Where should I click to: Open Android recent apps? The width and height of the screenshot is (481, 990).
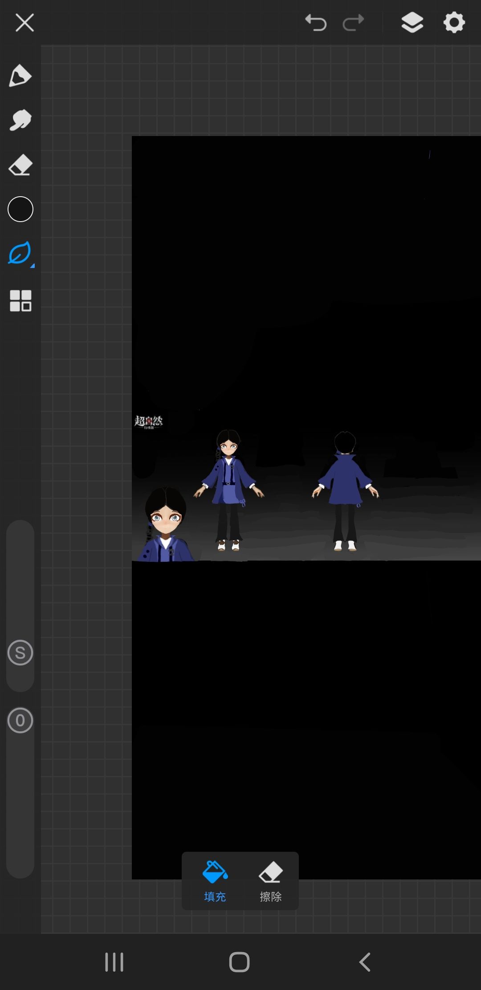coord(114,962)
